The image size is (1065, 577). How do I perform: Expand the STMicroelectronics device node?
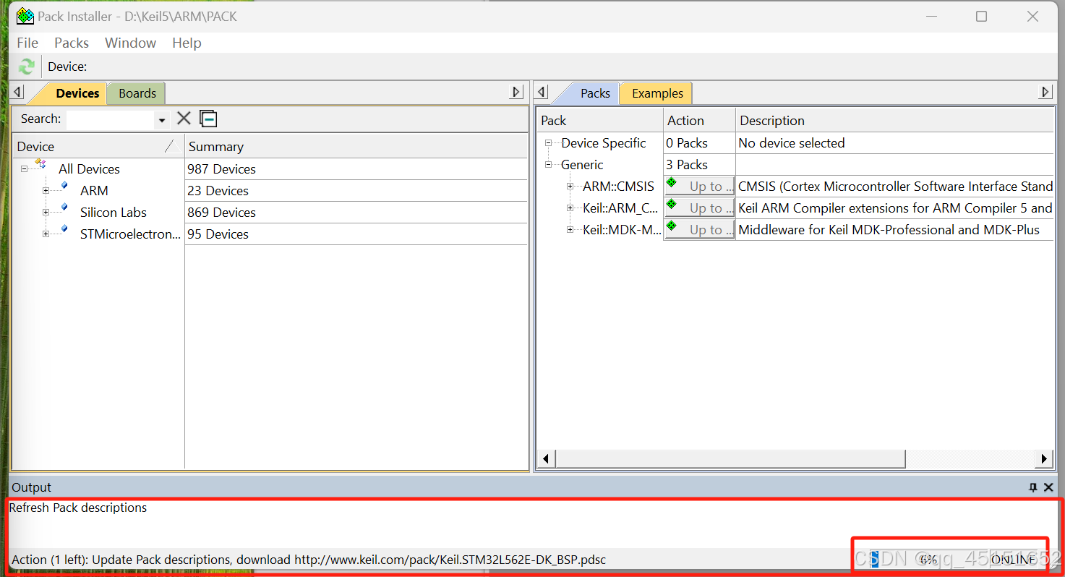pyautogui.click(x=46, y=234)
